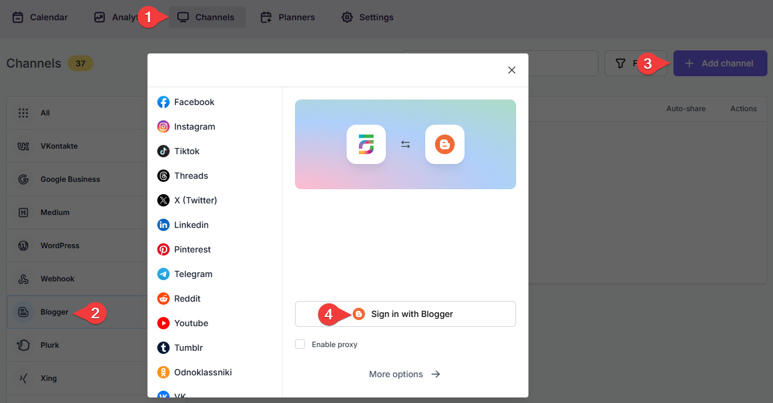Viewport: 773px width, 403px height.
Task: Select Plurk in the sidebar
Action: 77,345
